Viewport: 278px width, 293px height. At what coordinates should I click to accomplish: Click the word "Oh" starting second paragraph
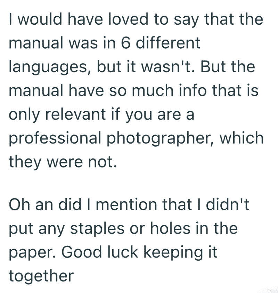pyautogui.click(x=19, y=204)
